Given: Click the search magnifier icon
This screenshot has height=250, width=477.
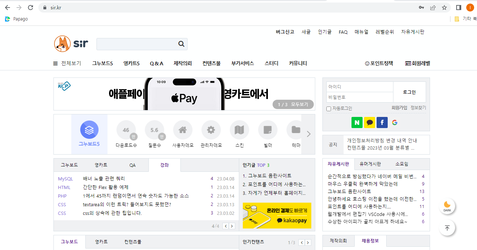Looking at the screenshot, I should [x=181, y=44].
